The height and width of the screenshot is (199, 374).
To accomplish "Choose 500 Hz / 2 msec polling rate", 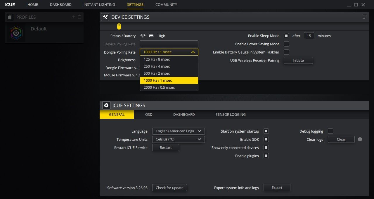I will (169, 73).
